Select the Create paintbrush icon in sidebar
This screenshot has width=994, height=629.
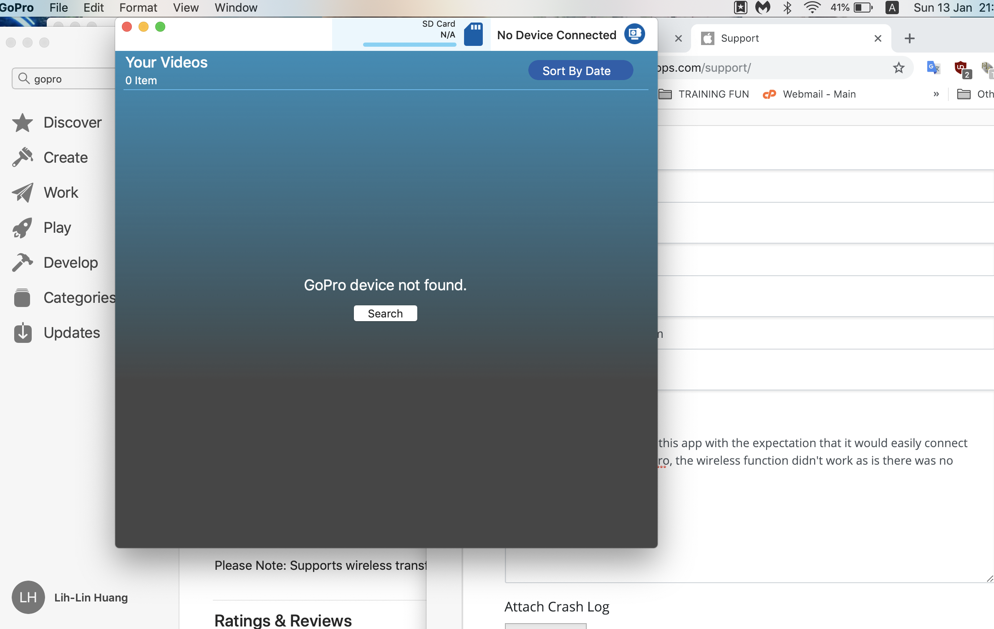pyautogui.click(x=23, y=157)
